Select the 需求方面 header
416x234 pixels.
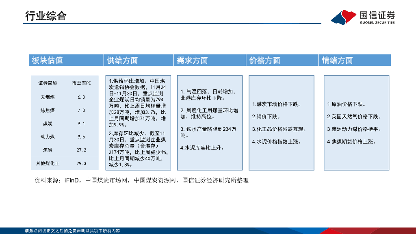click(x=210, y=60)
